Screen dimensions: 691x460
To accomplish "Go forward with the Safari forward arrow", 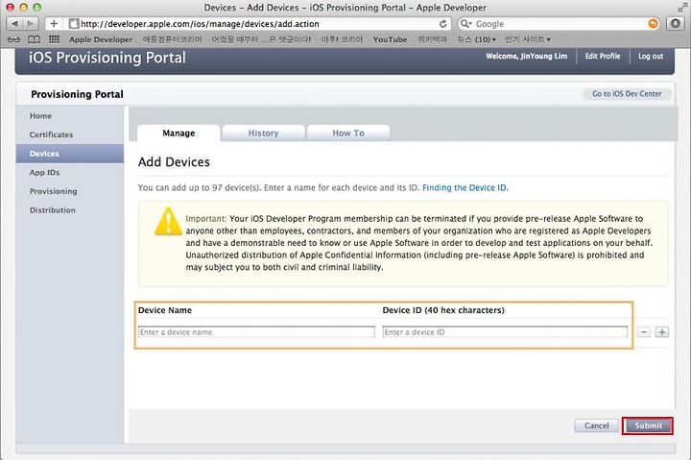I will pyautogui.click(x=31, y=24).
